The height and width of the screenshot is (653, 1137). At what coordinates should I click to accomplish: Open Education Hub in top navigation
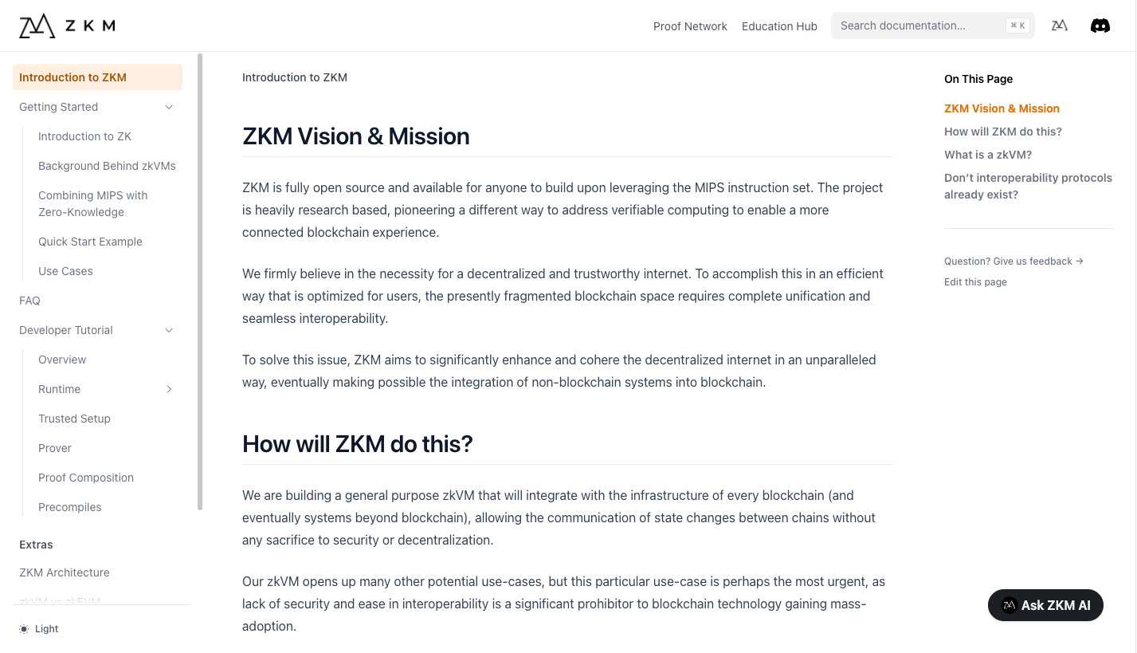tap(779, 26)
